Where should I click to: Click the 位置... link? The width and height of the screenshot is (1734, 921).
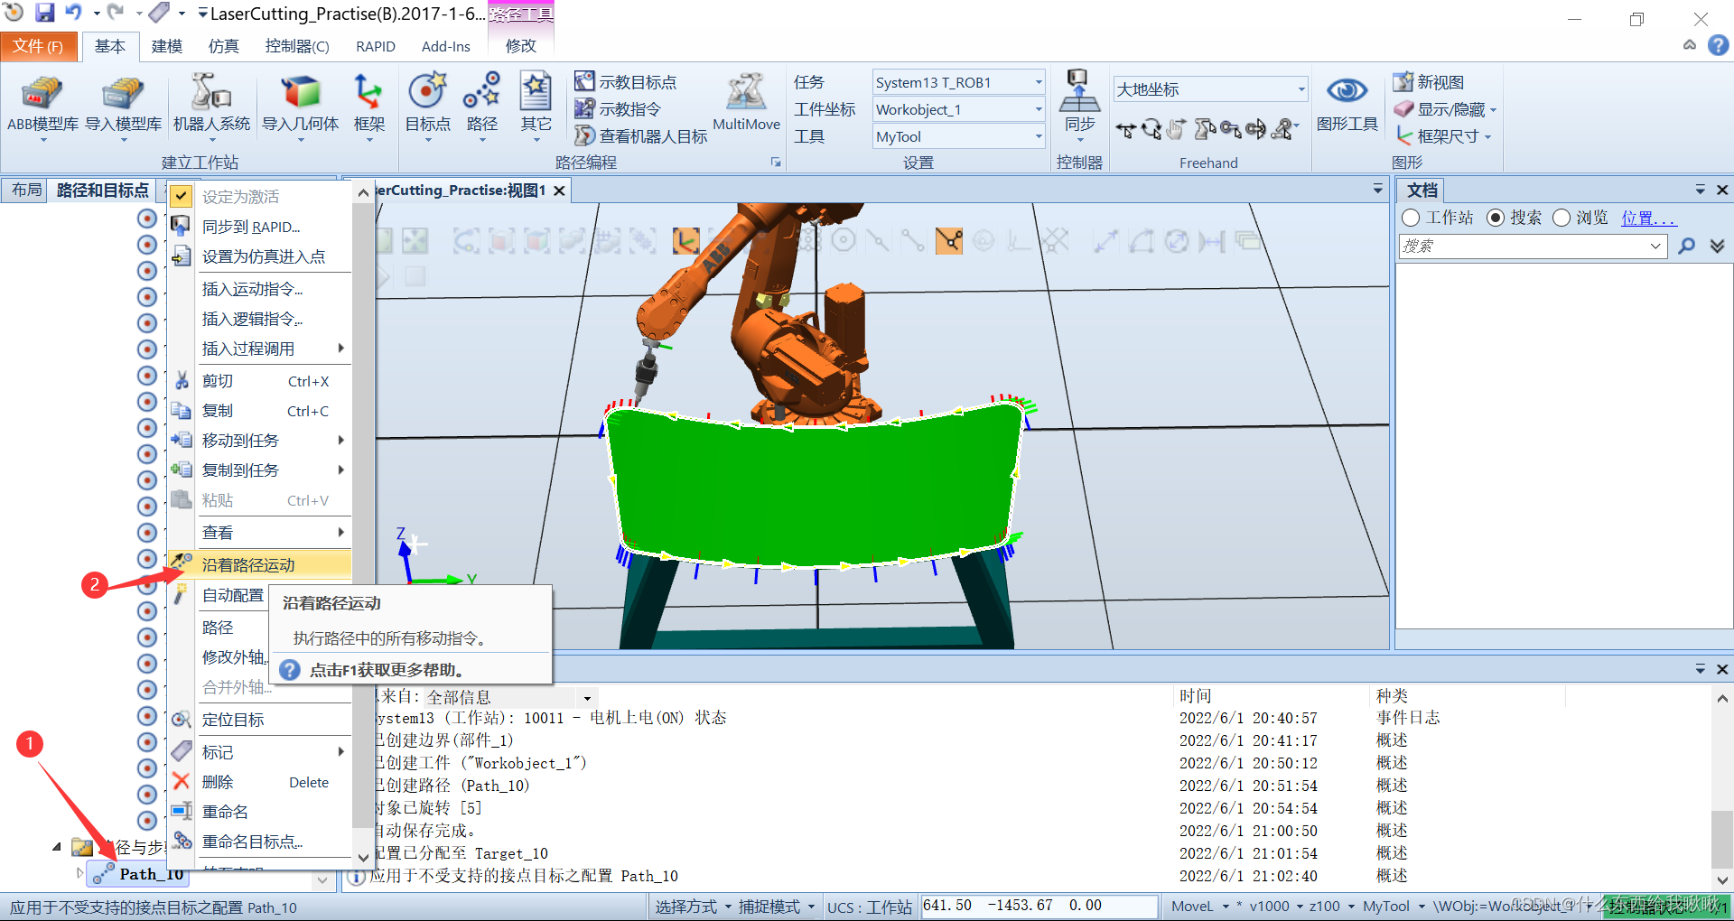[1648, 218]
